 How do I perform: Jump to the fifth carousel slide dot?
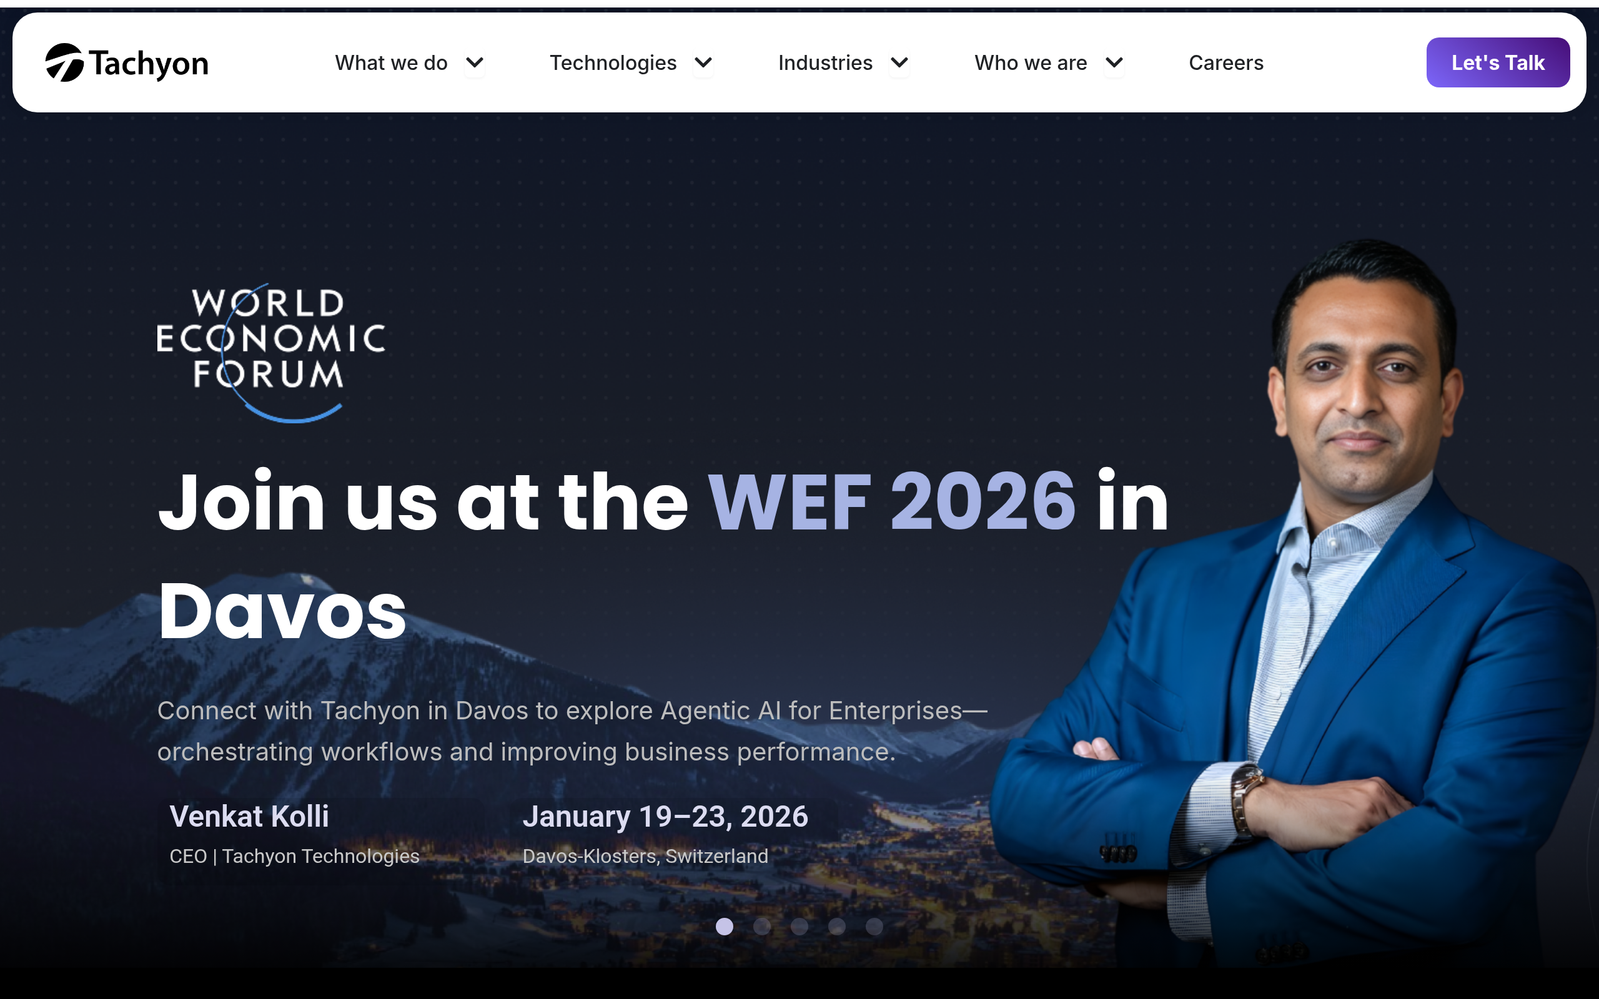tap(874, 927)
